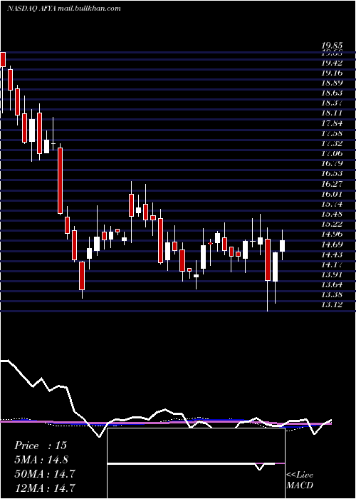Select the 14.69 price axis label
The image size is (356, 499).
click(x=333, y=244)
